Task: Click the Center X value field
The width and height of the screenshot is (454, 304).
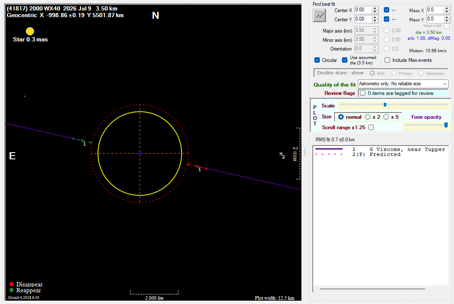Action: click(x=363, y=10)
